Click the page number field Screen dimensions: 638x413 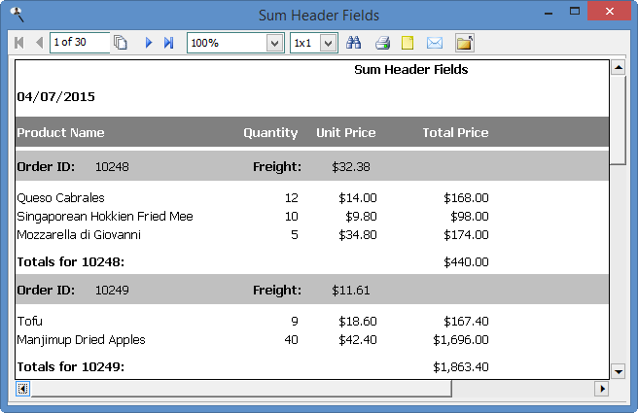click(80, 43)
